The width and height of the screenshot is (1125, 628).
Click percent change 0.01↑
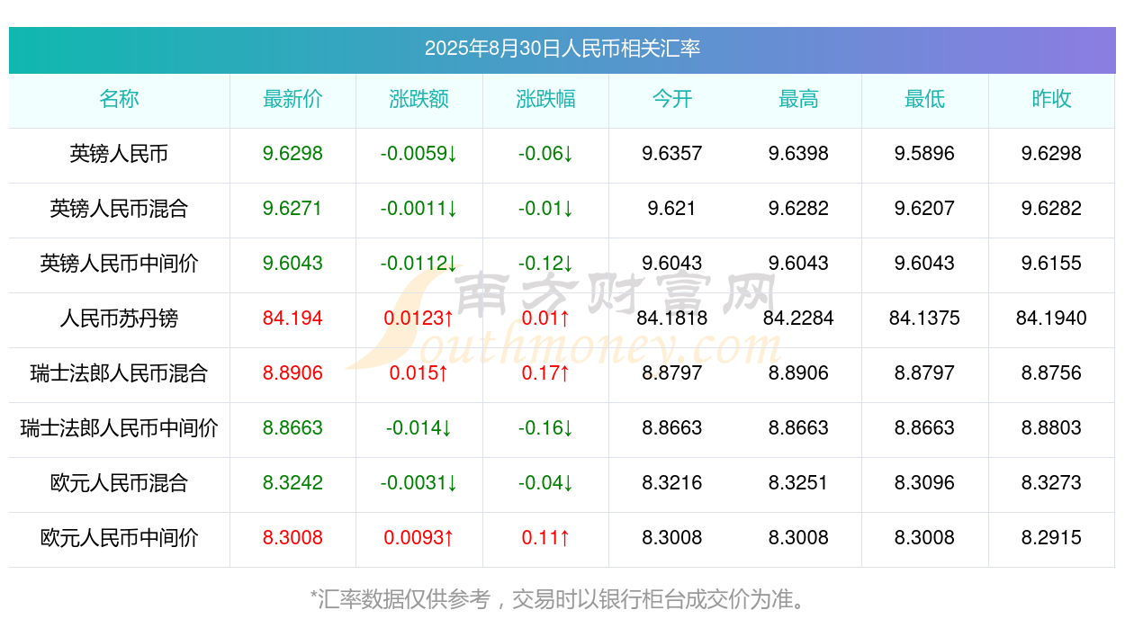[x=545, y=318]
